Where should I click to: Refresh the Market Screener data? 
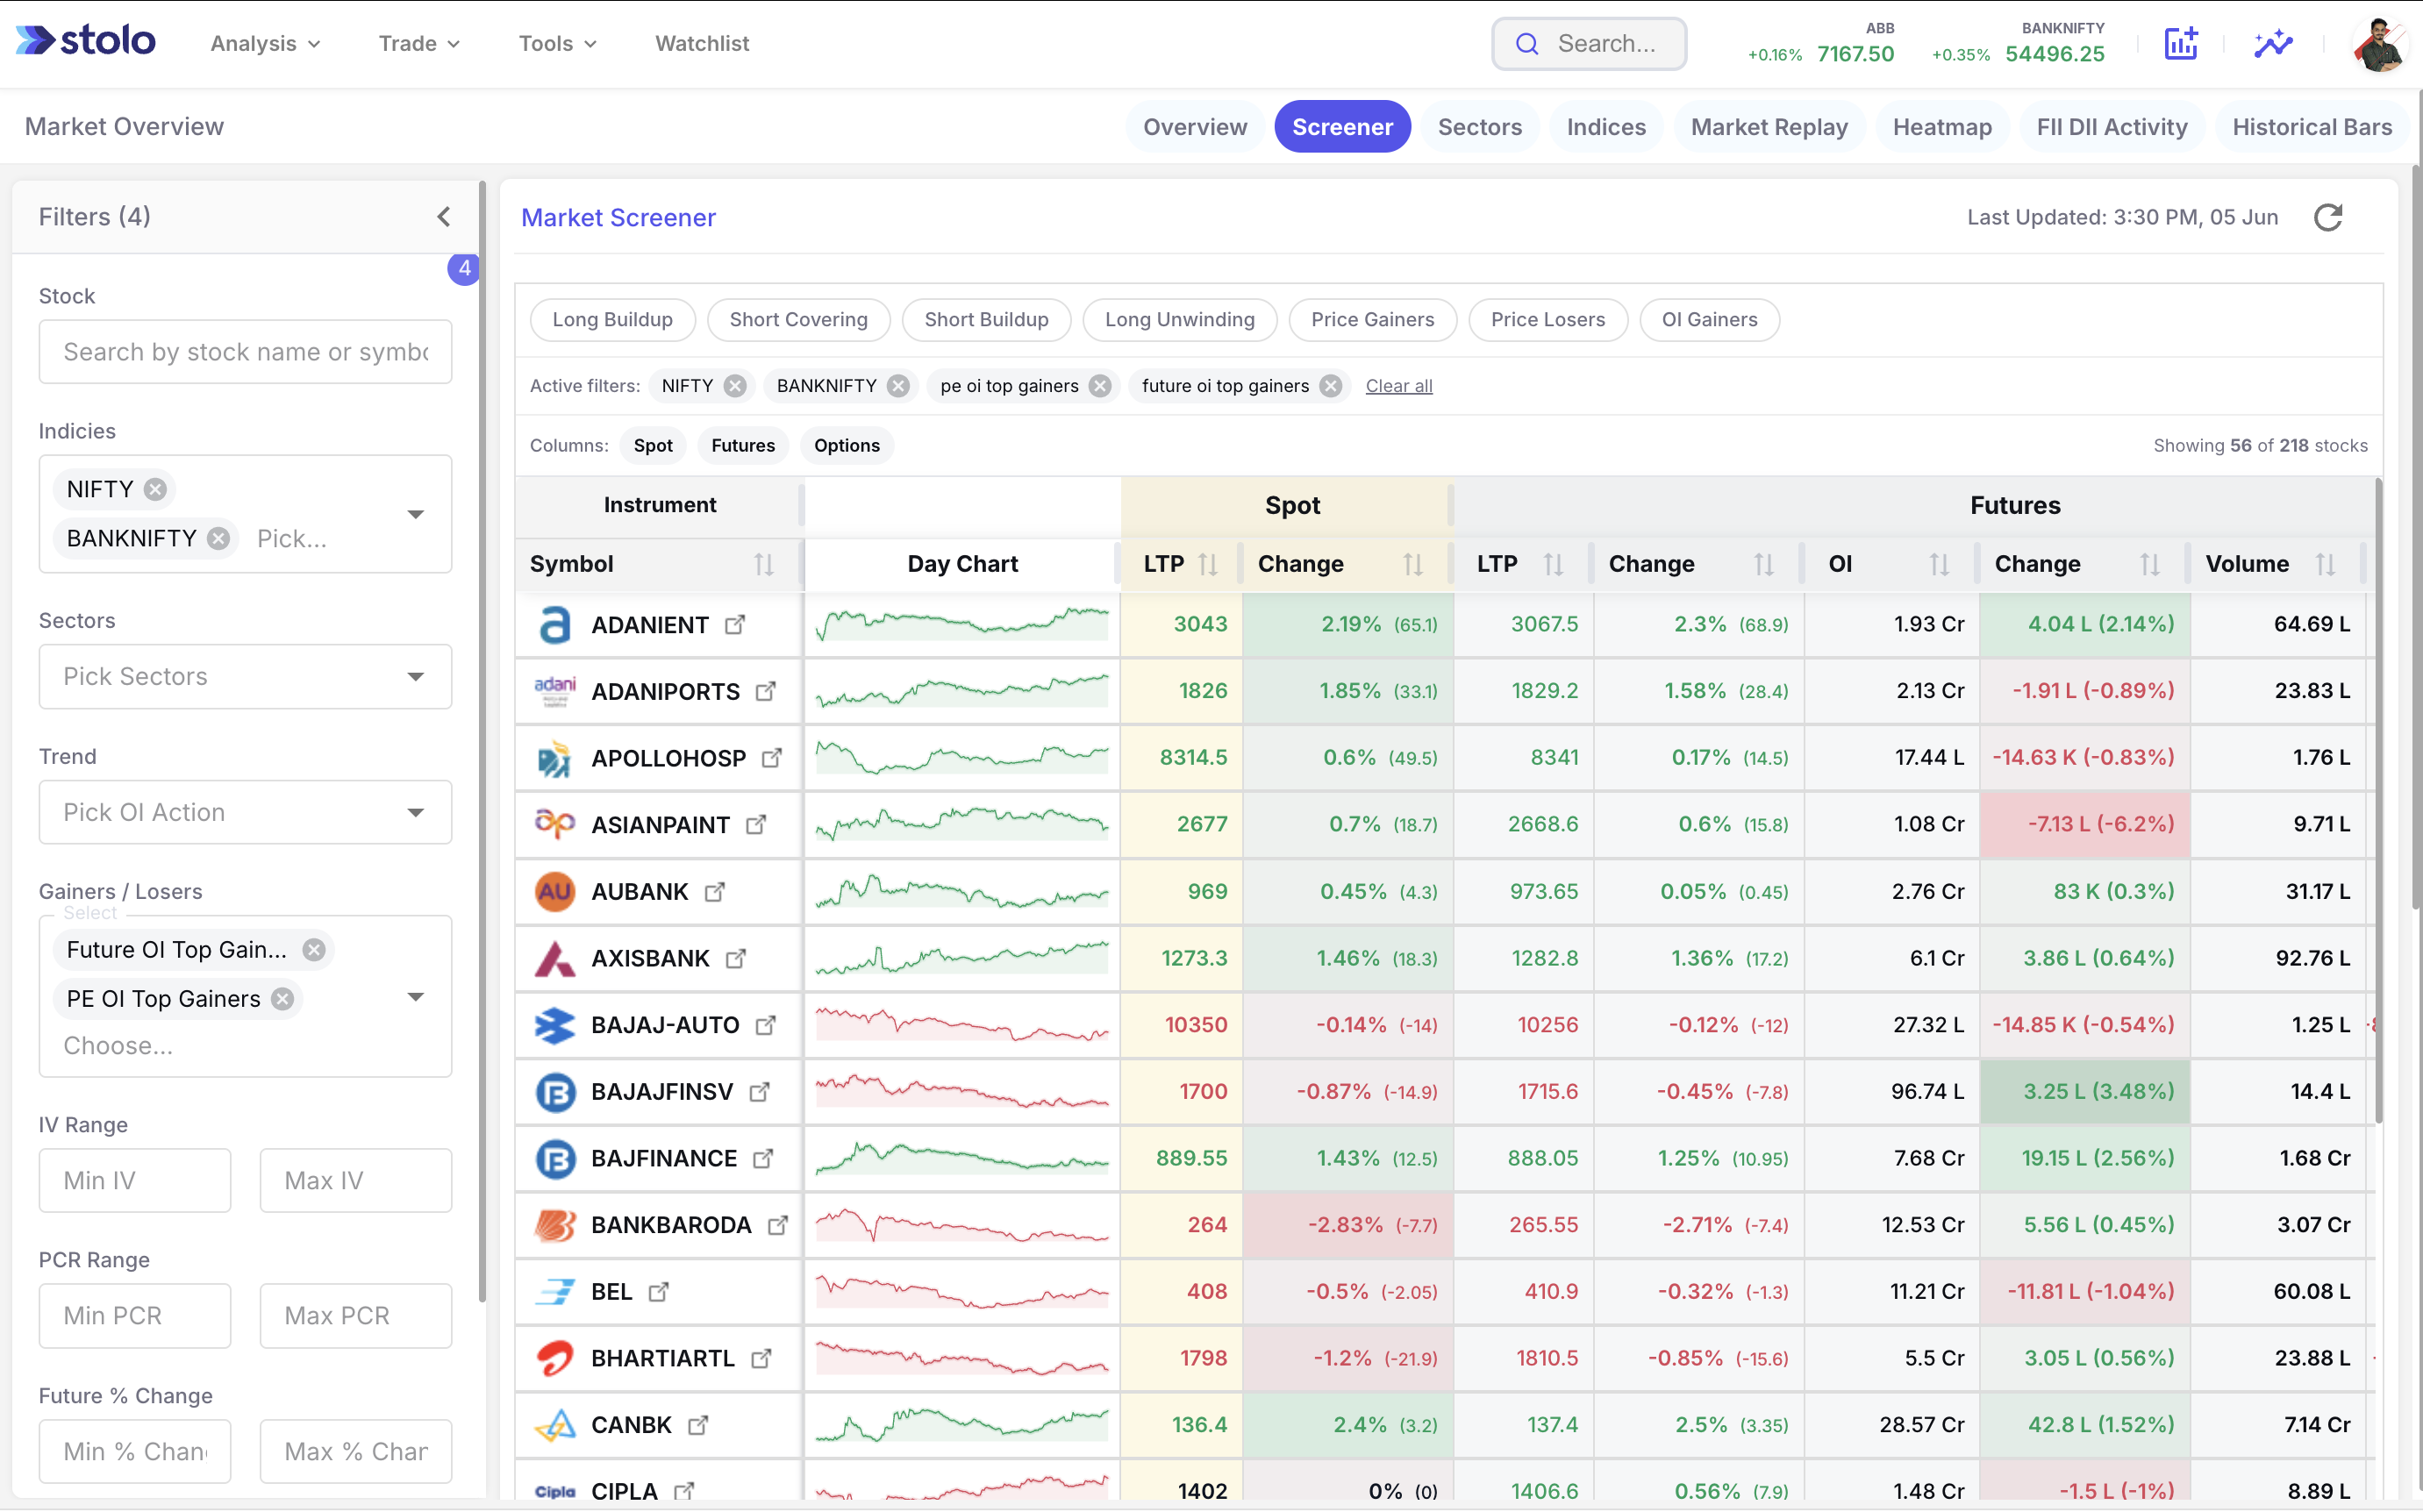[2328, 217]
